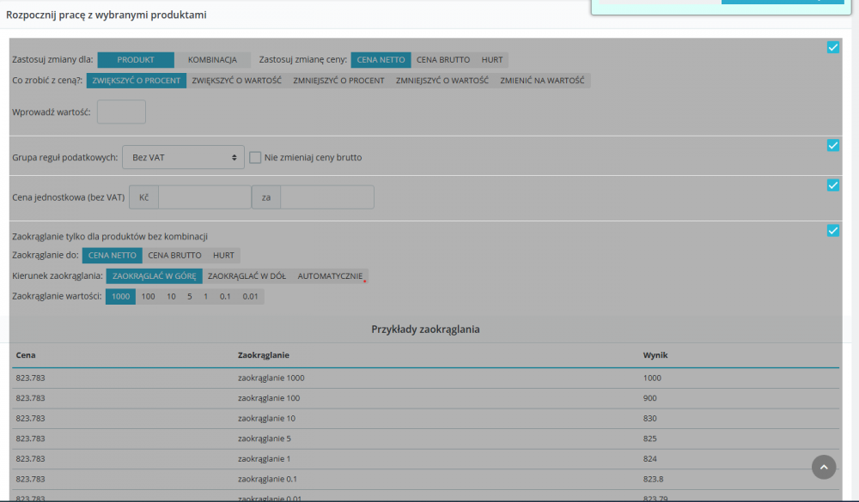
Task: Click the 'Rozpocznij pracę z wybranymi produktami' heading
Action: pos(107,15)
